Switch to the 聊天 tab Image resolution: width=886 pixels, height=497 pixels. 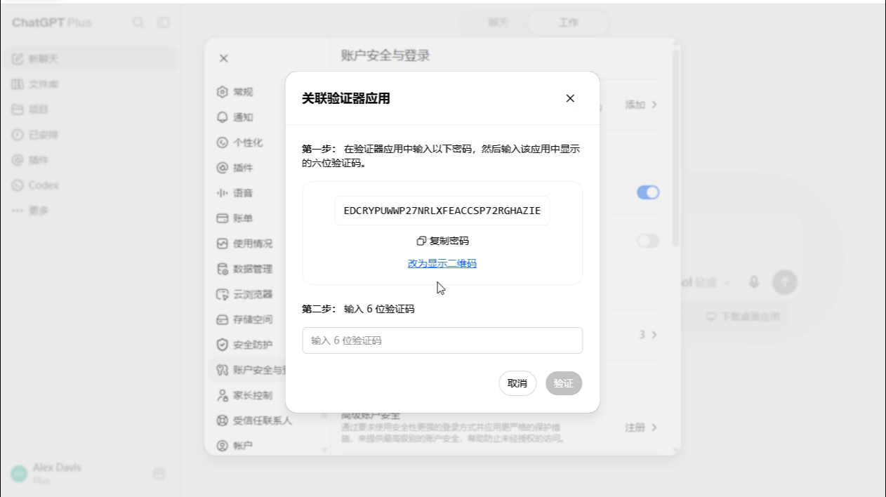click(498, 22)
